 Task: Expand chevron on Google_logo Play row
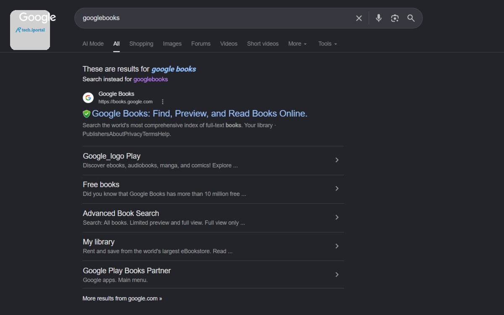(x=337, y=160)
